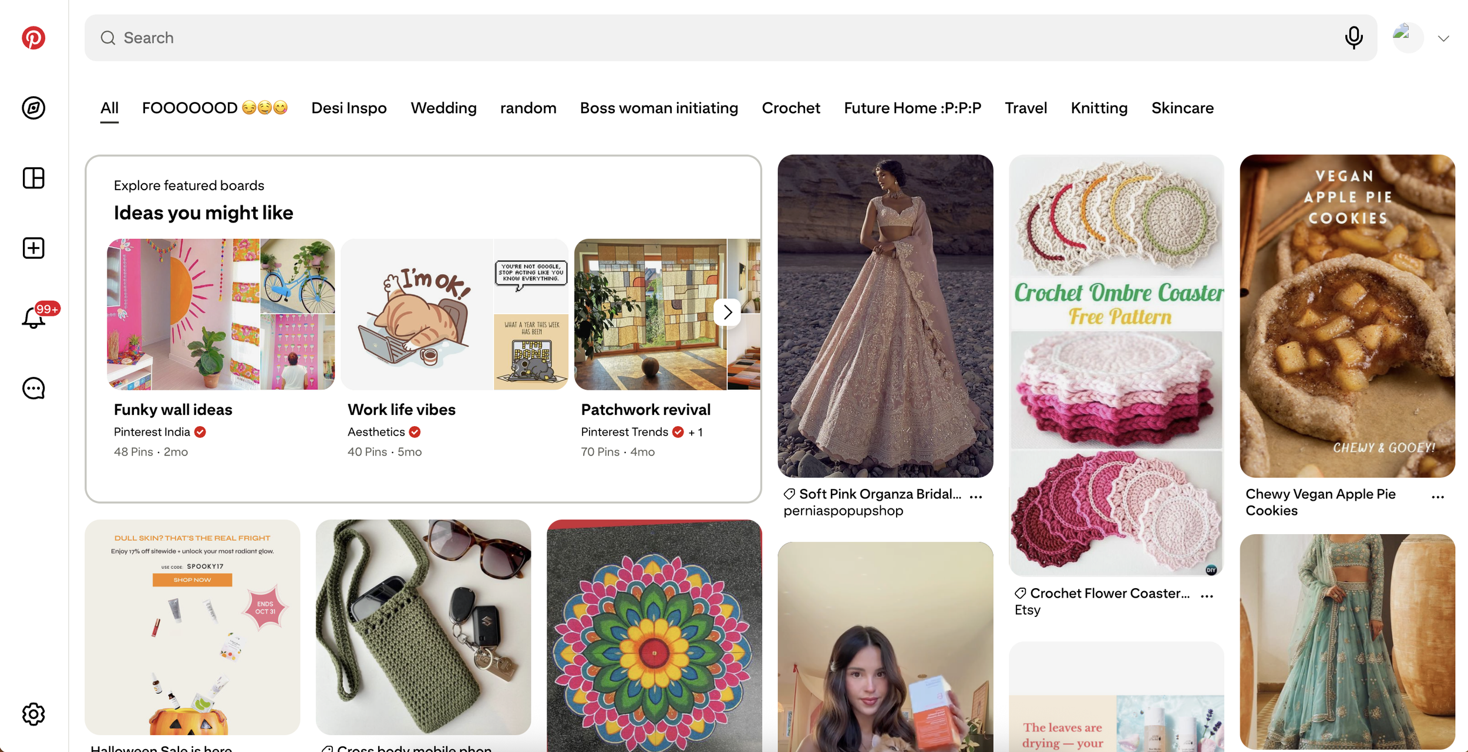Show next featured boards with arrow
The height and width of the screenshot is (752, 1468).
(x=728, y=312)
